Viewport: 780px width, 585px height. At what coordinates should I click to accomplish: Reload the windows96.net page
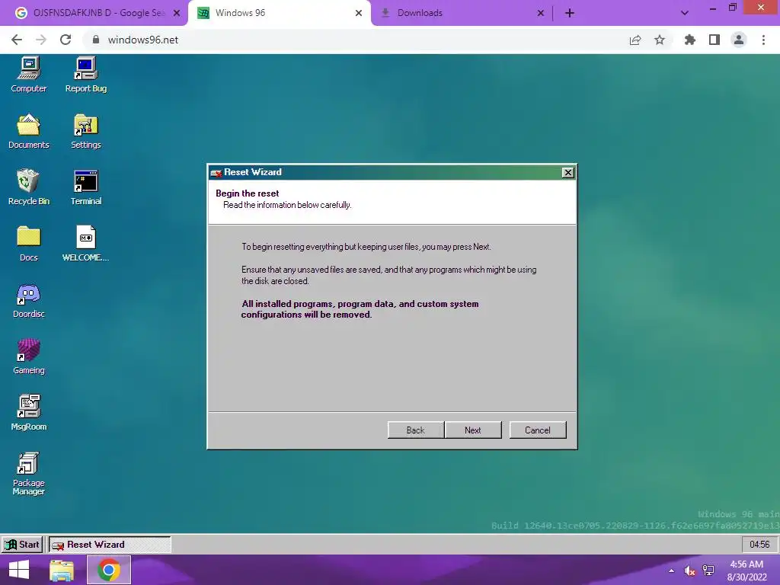[66, 40]
